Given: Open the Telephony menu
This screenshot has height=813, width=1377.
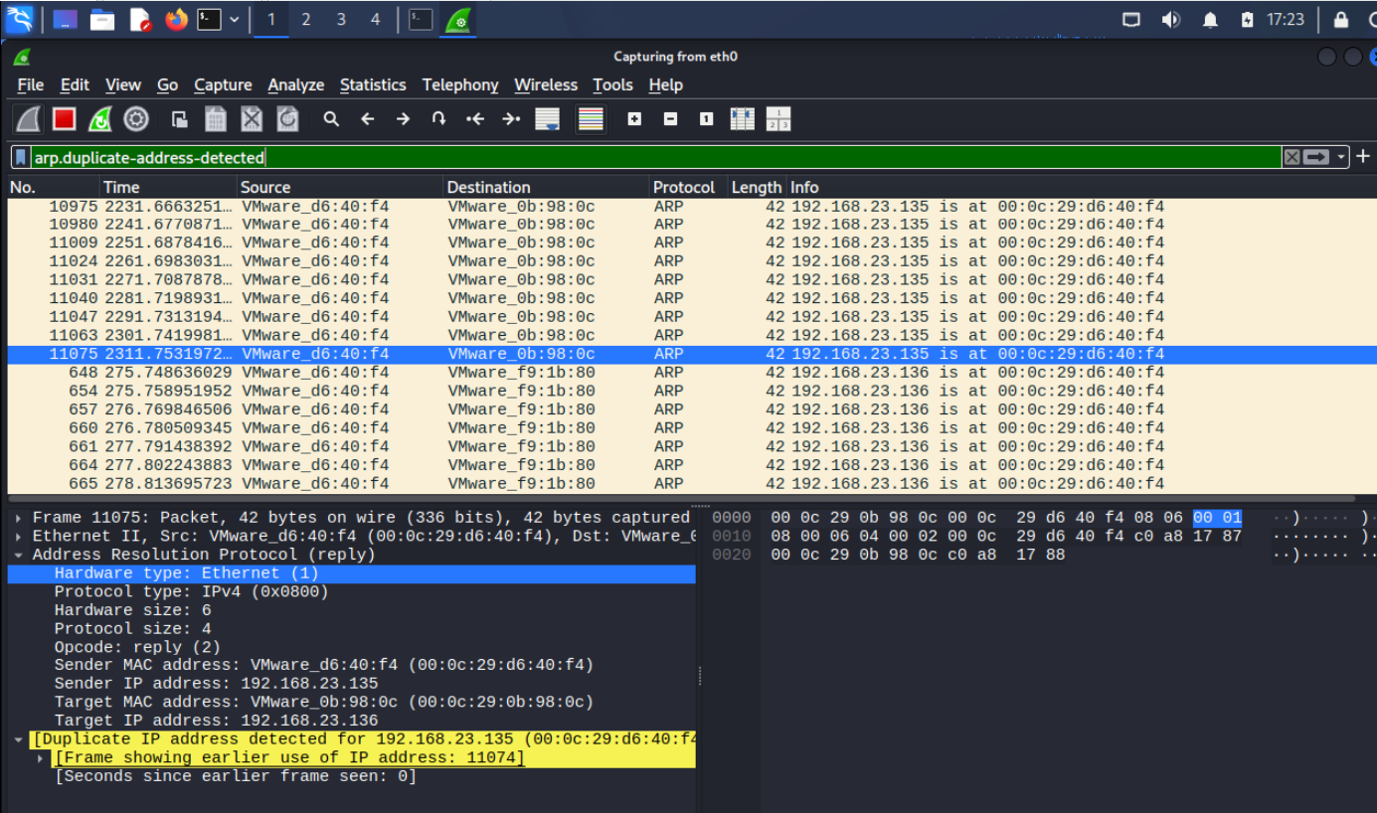Looking at the screenshot, I should pyautogui.click(x=460, y=85).
